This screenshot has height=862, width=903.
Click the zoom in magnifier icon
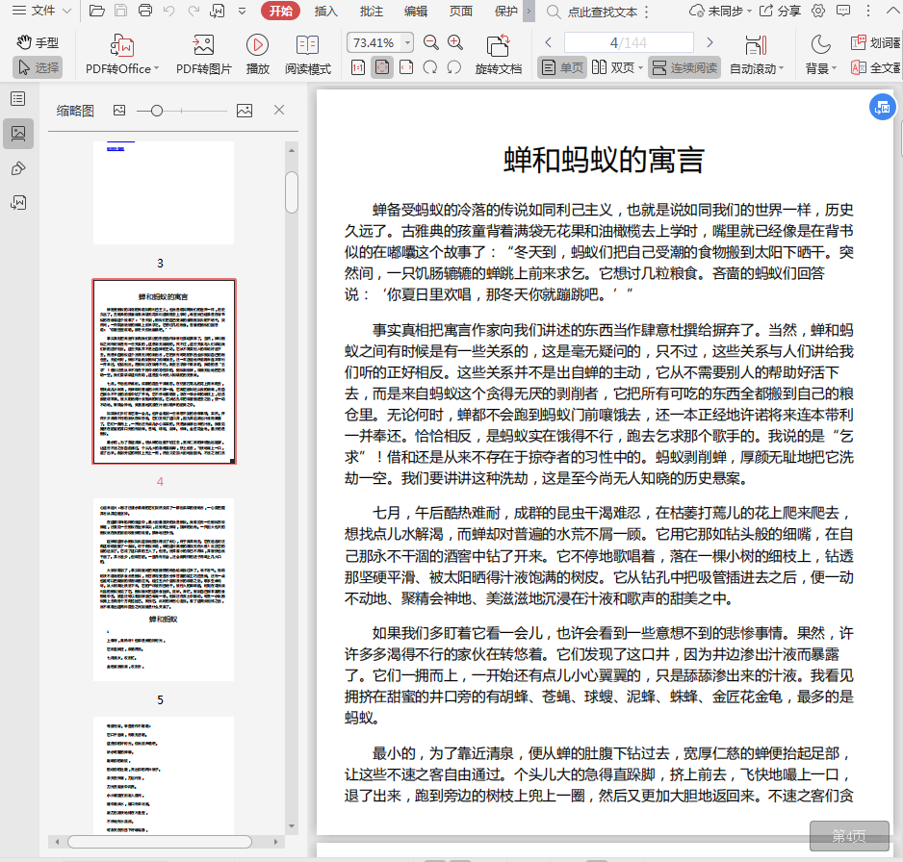point(455,42)
